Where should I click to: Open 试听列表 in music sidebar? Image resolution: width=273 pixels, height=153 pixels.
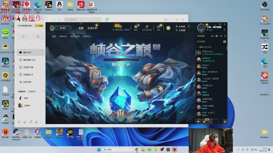click(x=31, y=82)
